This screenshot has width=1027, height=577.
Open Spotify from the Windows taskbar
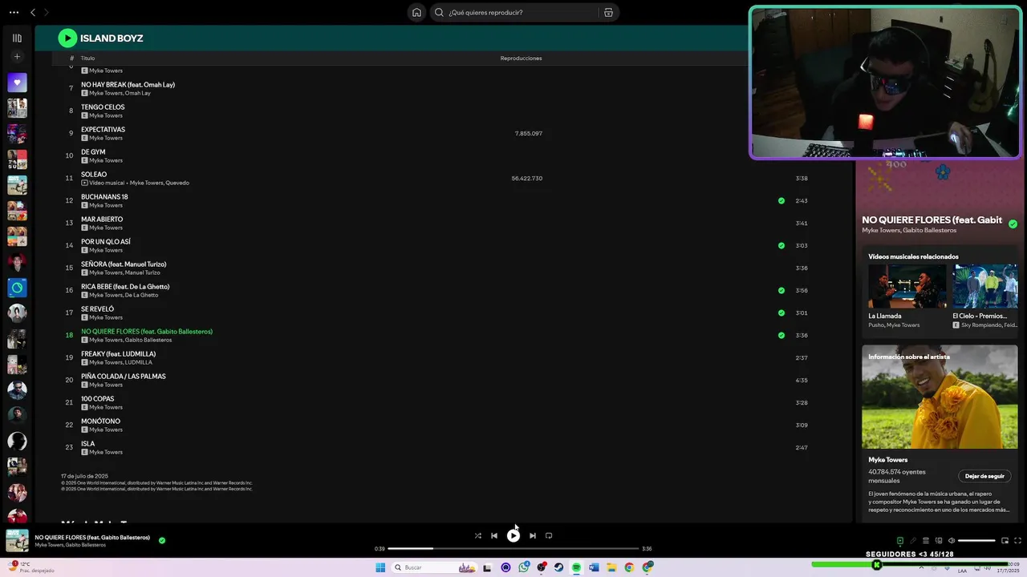click(576, 567)
